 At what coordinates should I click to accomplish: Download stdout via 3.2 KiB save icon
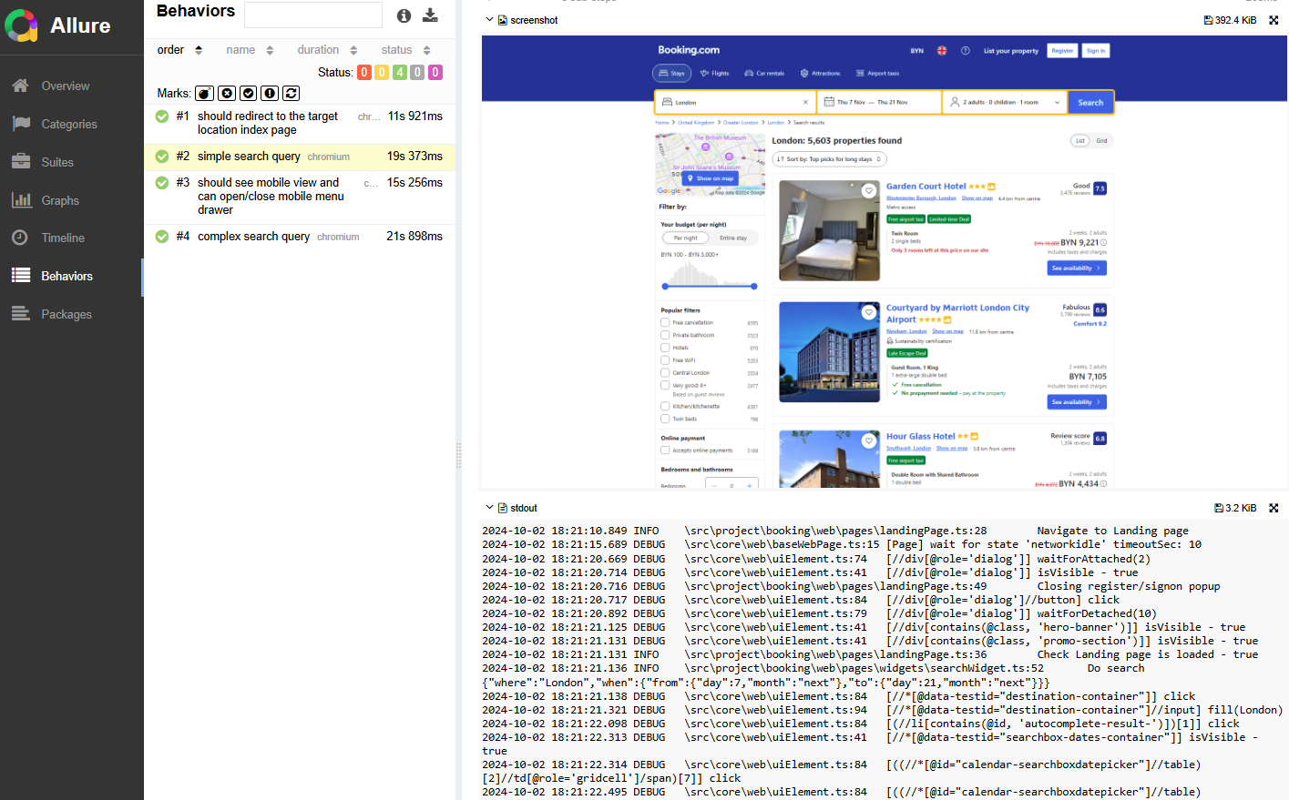pyautogui.click(x=1219, y=508)
